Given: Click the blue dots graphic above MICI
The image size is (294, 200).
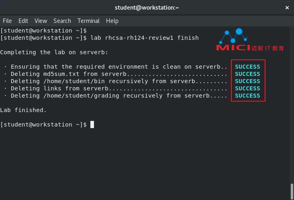Looking at the screenshot, I should [x=233, y=36].
